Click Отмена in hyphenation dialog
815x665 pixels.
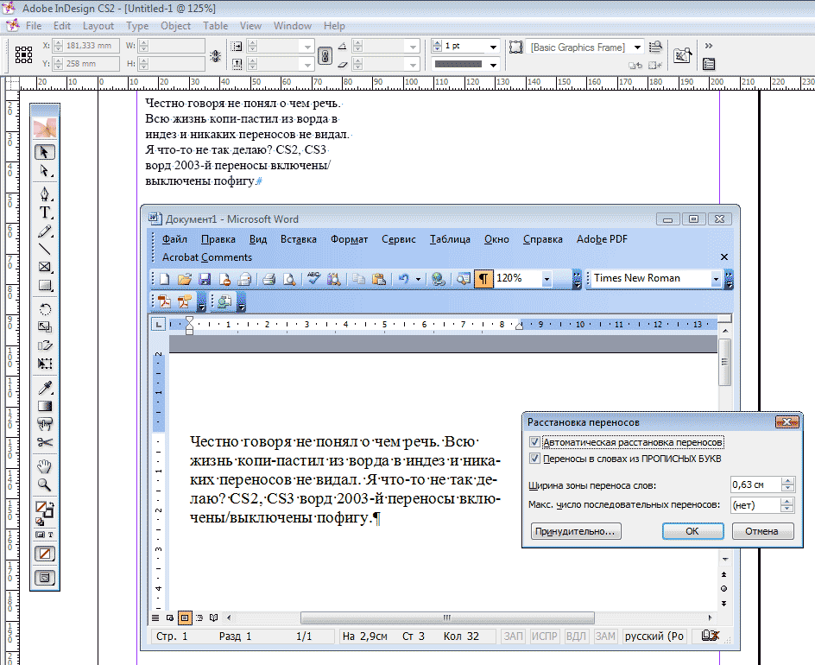coord(762,531)
